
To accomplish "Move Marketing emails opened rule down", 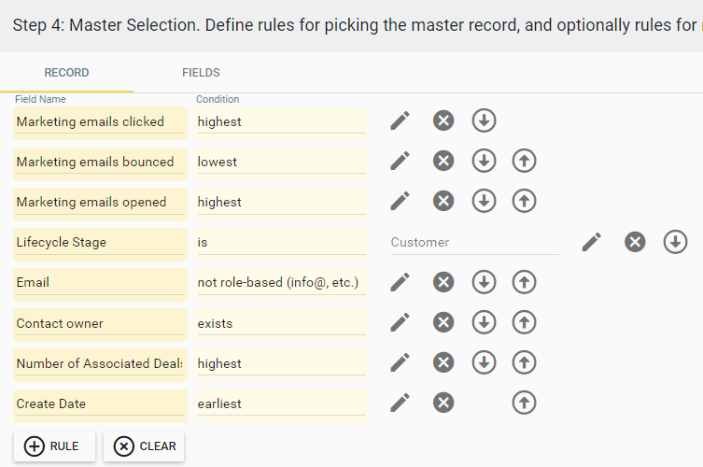I will click(484, 201).
